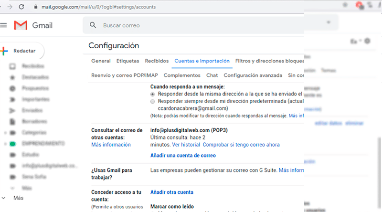Reload the page with the refresh icon
This screenshot has width=382, height=212.
21,7
